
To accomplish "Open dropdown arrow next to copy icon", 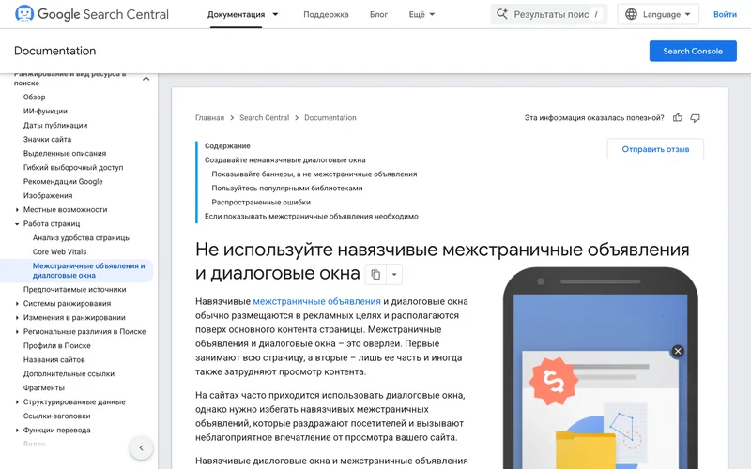I will (x=393, y=274).
